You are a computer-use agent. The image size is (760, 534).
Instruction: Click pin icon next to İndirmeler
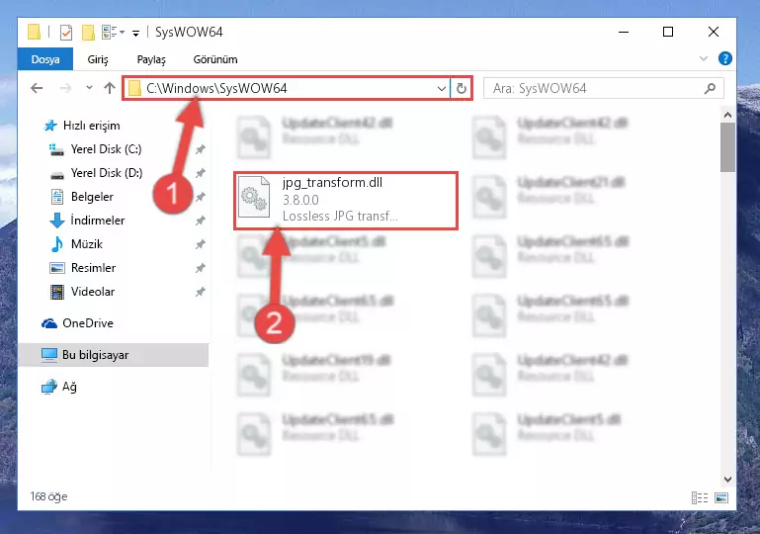click(x=201, y=221)
